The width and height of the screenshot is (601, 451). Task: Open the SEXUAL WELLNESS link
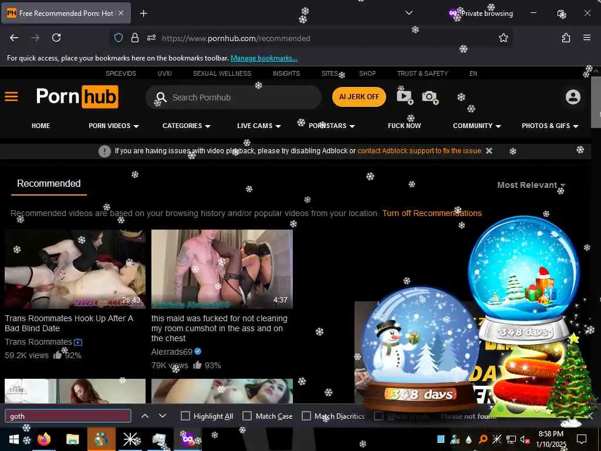point(222,73)
